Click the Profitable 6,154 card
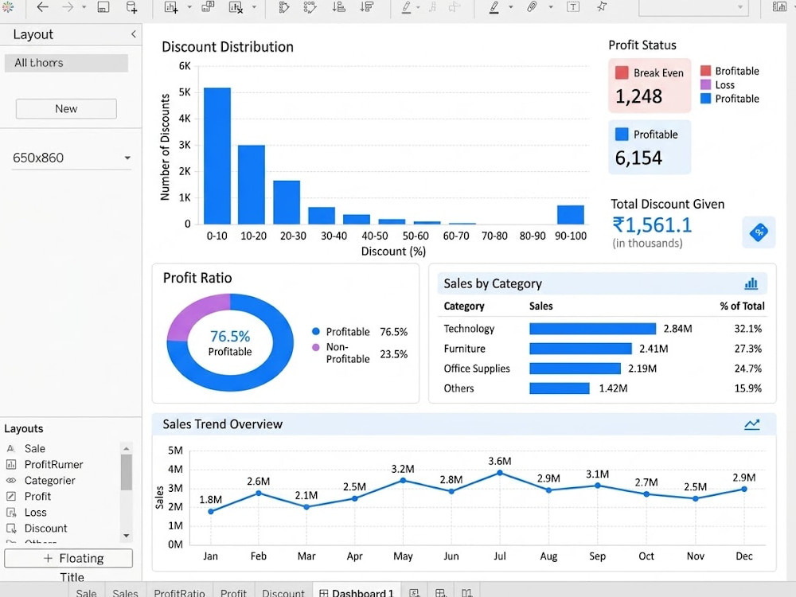The width and height of the screenshot is (796, 597). pos(650,147)
